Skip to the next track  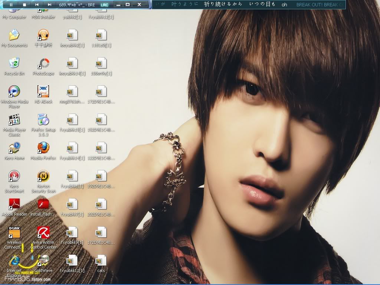point(49,5)
